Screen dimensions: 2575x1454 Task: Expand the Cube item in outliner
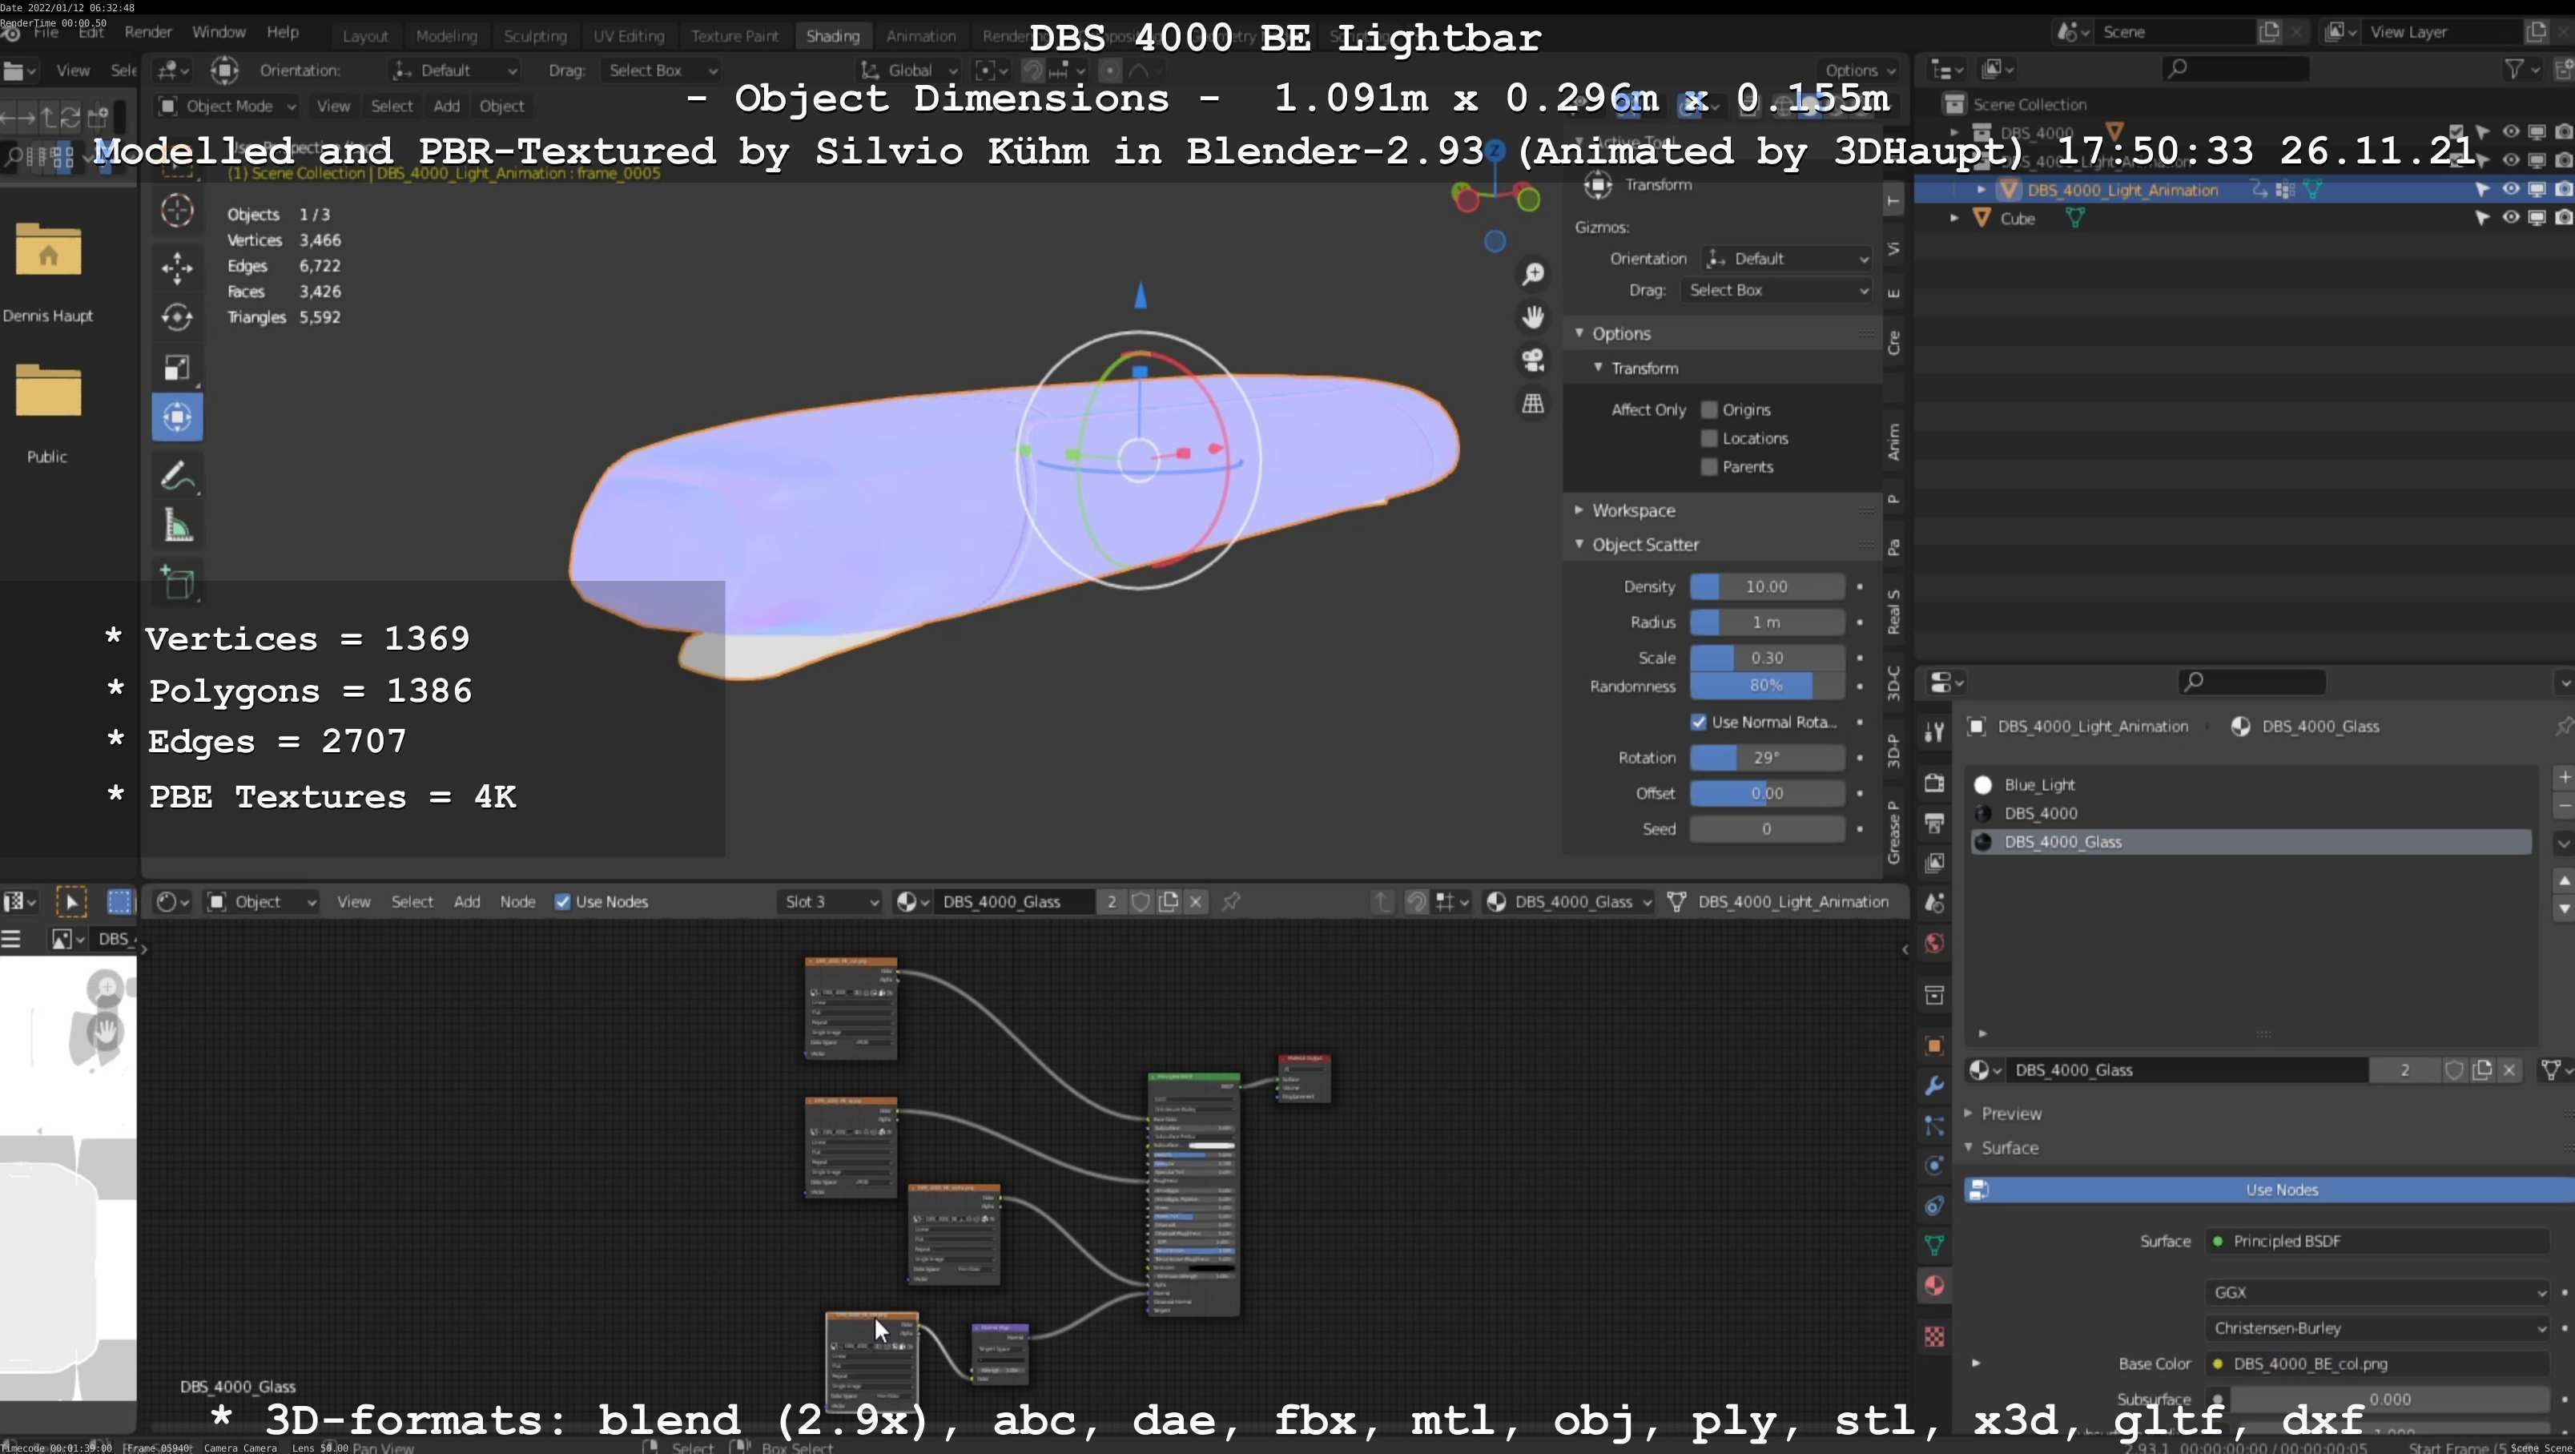[1954, 218]
